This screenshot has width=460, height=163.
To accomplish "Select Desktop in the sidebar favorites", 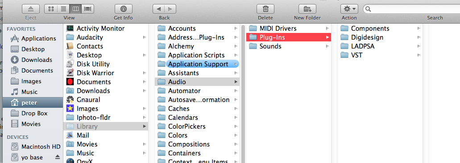I will [33, 49].
